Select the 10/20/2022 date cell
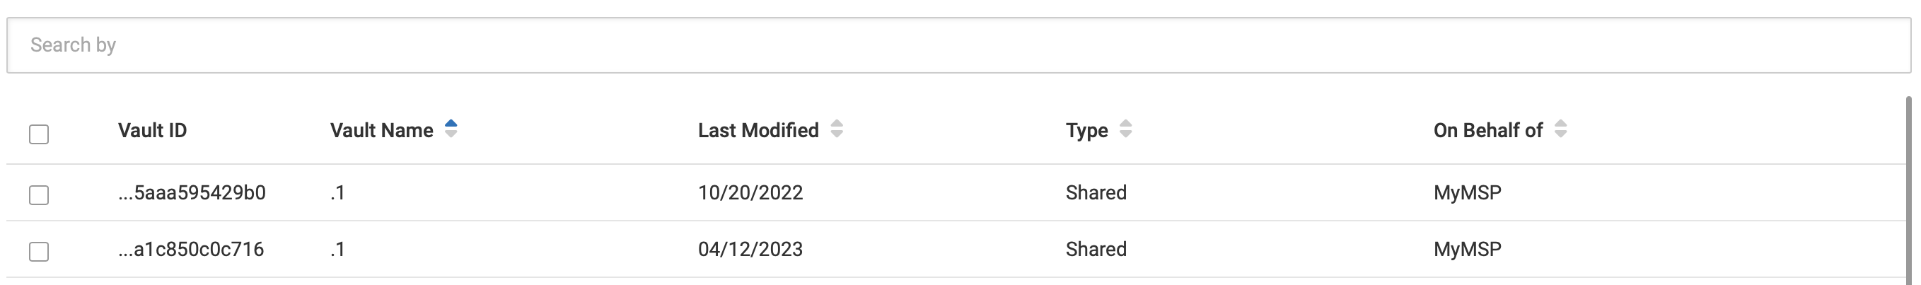 click(x=750, y=192)
